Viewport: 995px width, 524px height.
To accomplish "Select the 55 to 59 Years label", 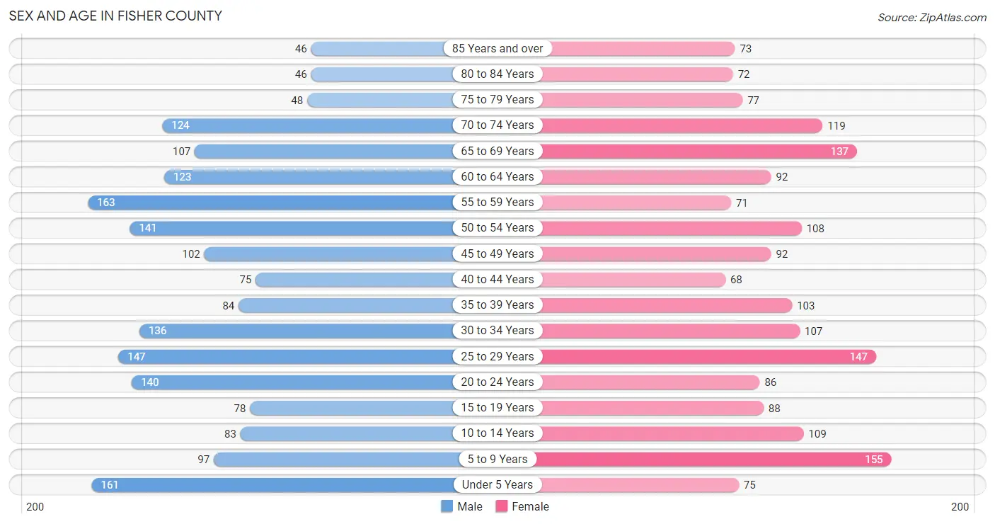I will click(x=497, y=203).
